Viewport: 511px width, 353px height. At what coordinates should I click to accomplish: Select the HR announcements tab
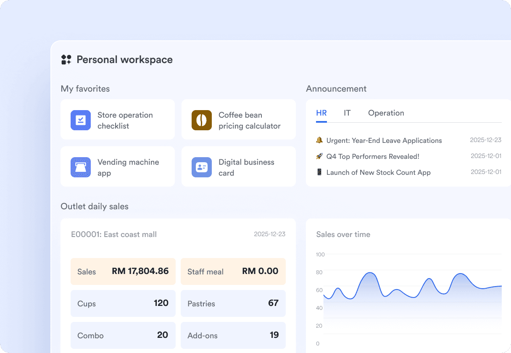coord(321,113)
